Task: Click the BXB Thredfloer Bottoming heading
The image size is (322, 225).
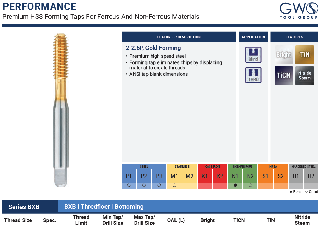Action: [104, 207]
